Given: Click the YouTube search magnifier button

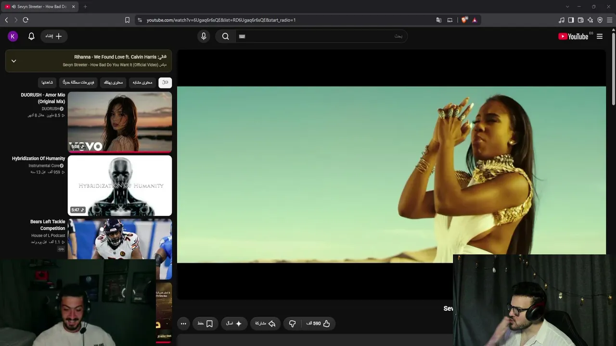Looking at the screenshot, I should point(225,36).
